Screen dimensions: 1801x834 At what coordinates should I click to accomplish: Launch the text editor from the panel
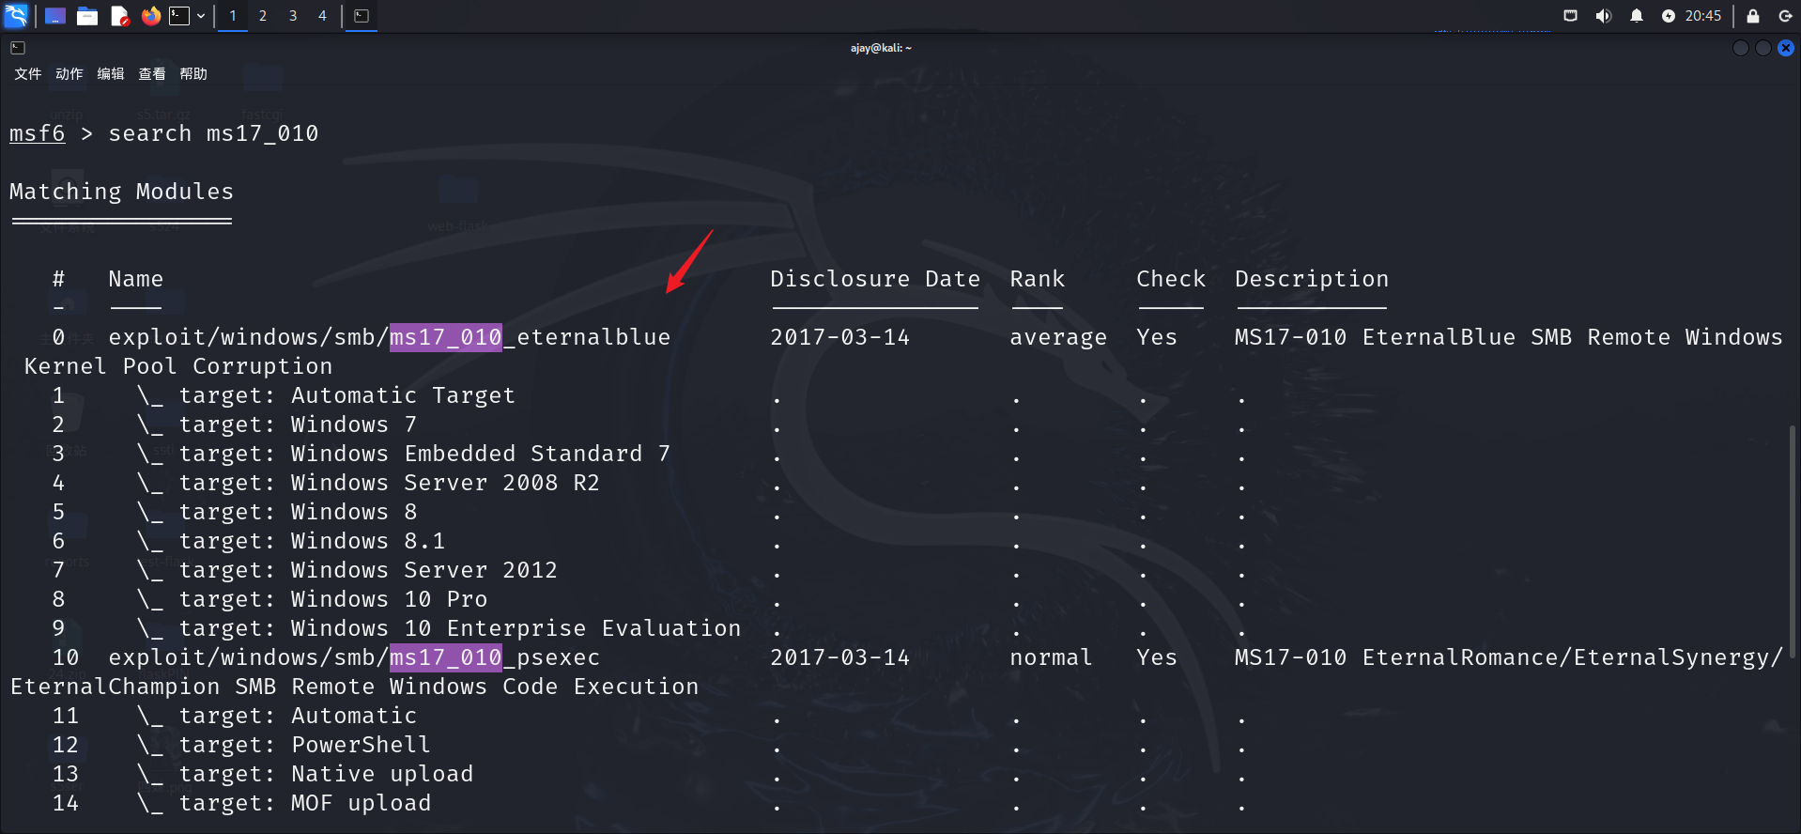[119, 16]
